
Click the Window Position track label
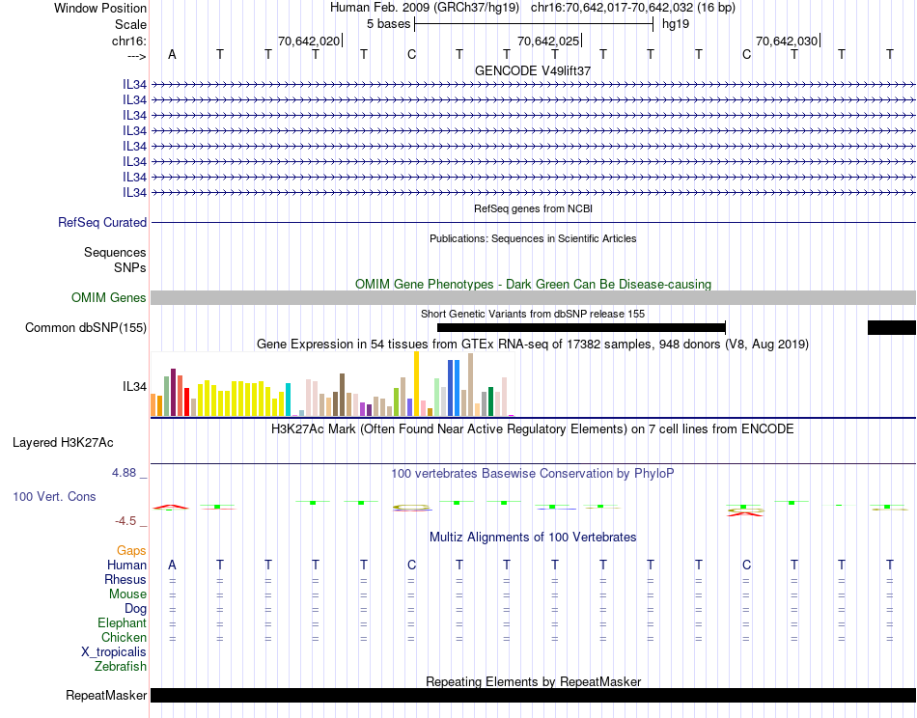pyautogui.click(x=100, y=8)
